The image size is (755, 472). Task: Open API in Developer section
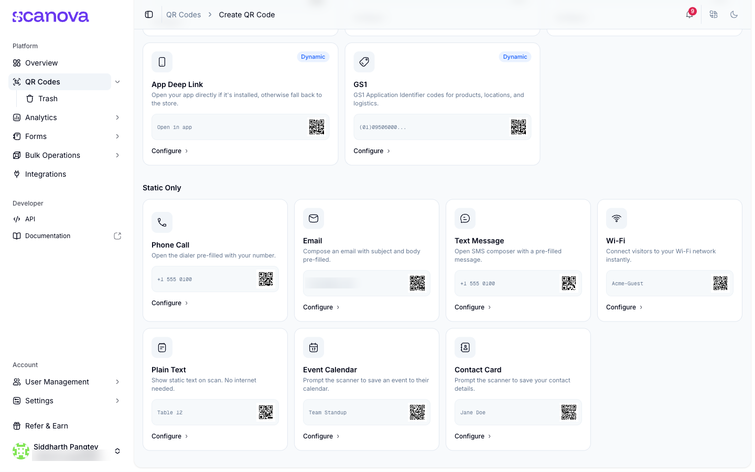[67, 219]
